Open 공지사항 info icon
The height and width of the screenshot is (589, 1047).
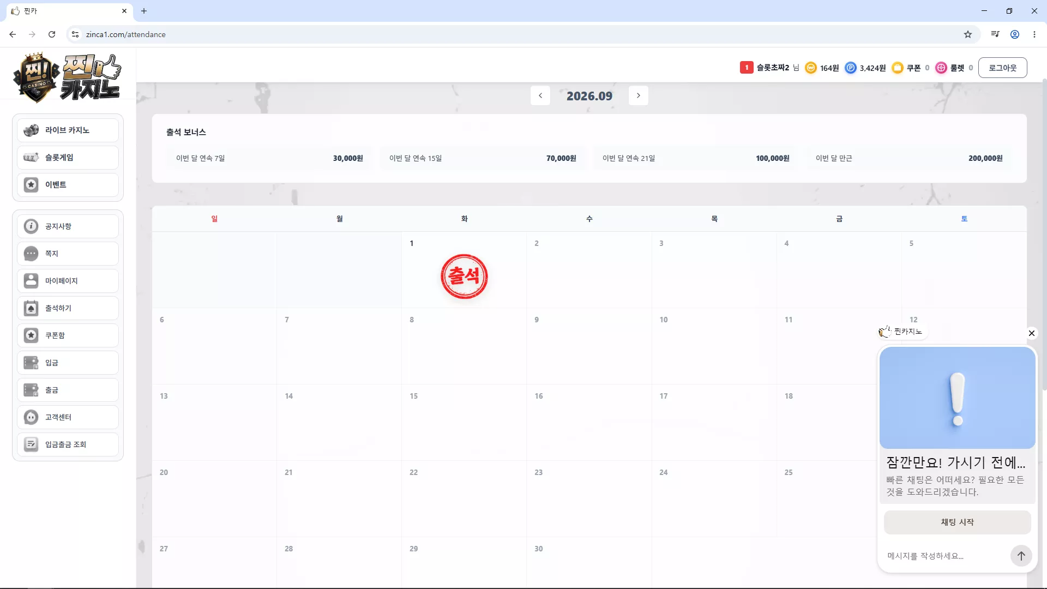pos(31,226)
